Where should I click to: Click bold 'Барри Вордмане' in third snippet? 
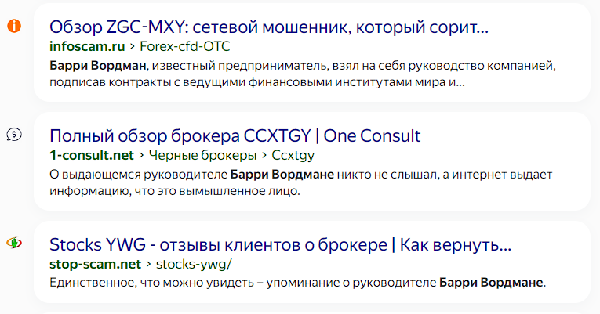(x=491, y=283)
